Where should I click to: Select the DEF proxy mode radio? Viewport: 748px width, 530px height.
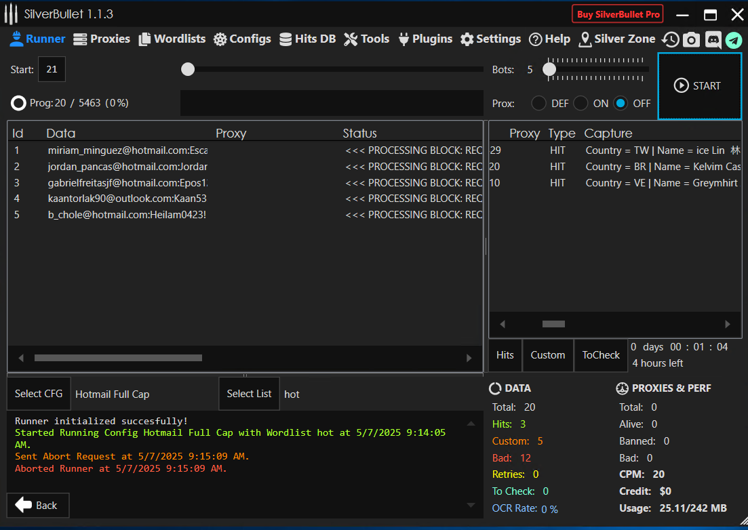538,104
